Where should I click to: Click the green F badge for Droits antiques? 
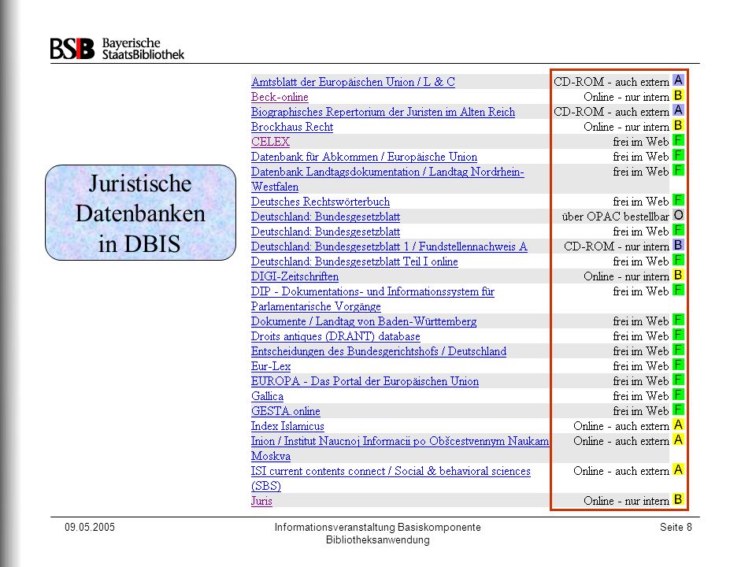(x=678, y=334)
